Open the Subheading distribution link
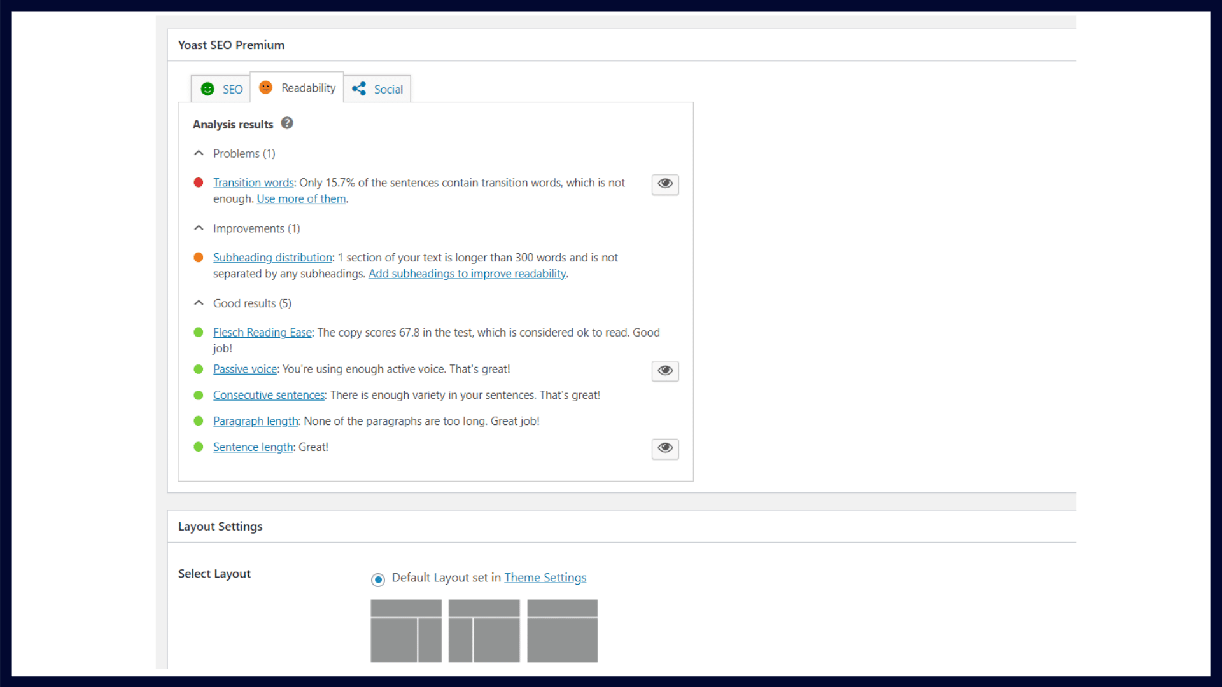1222x687 pixels. coord(272,258)
